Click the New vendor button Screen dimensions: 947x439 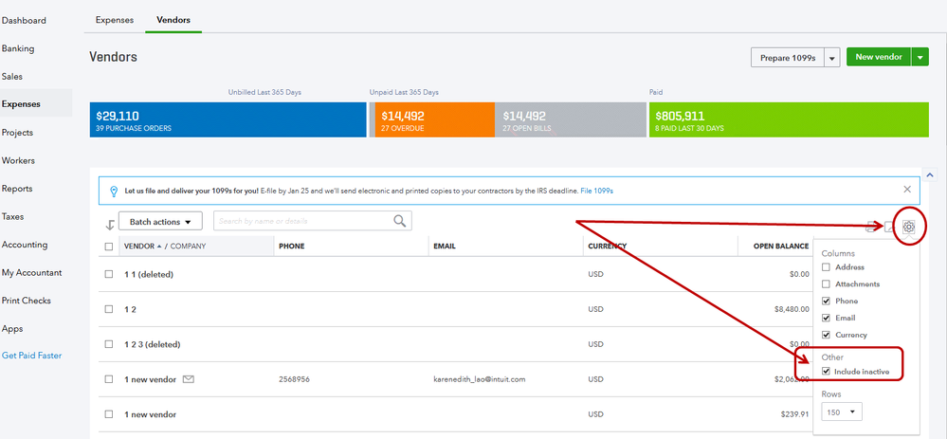pos(879,58)
